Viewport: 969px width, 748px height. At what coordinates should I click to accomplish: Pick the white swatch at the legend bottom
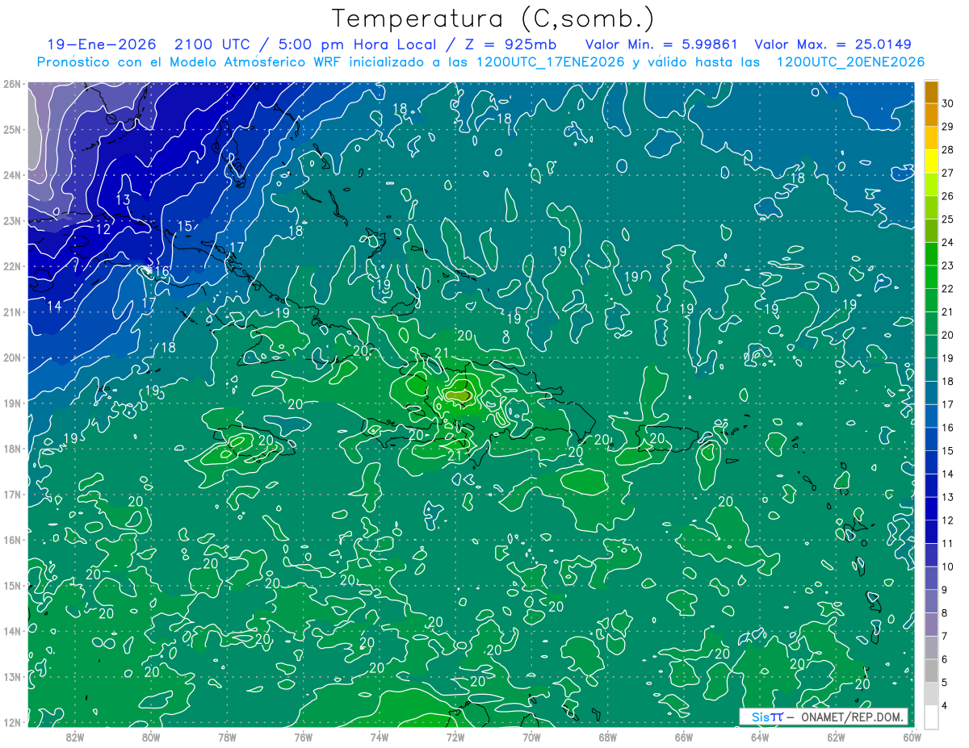click(931, 717)
